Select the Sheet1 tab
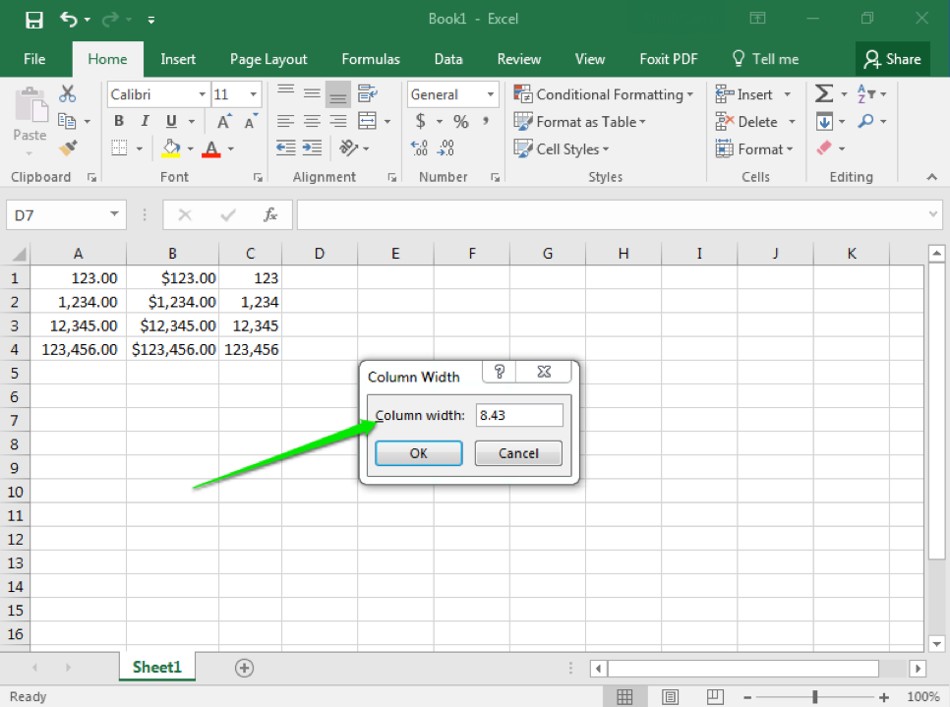950x707 pixels. pos(156,667)
